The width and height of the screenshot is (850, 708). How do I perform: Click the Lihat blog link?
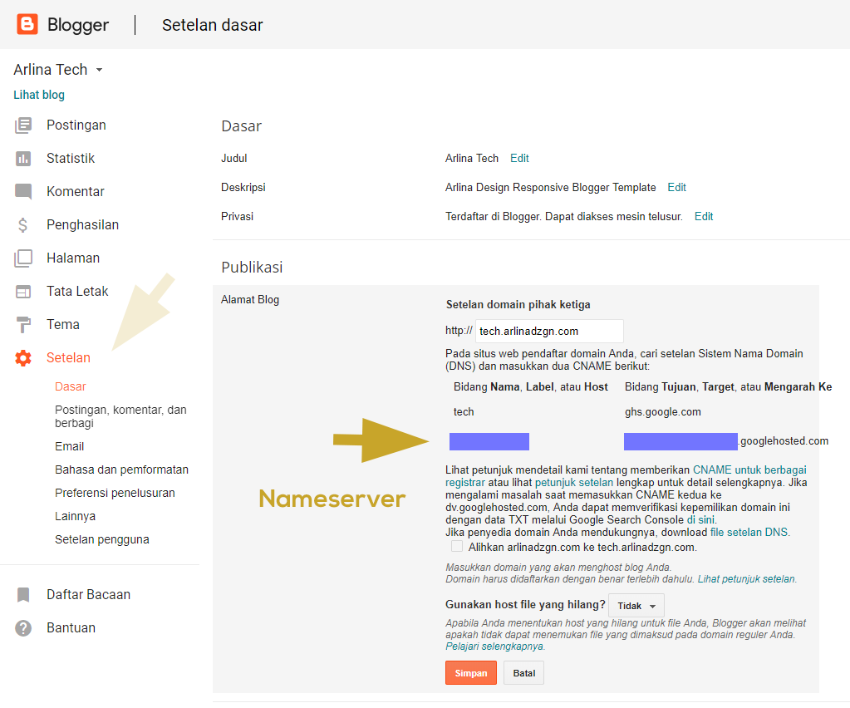pos(39,95)
